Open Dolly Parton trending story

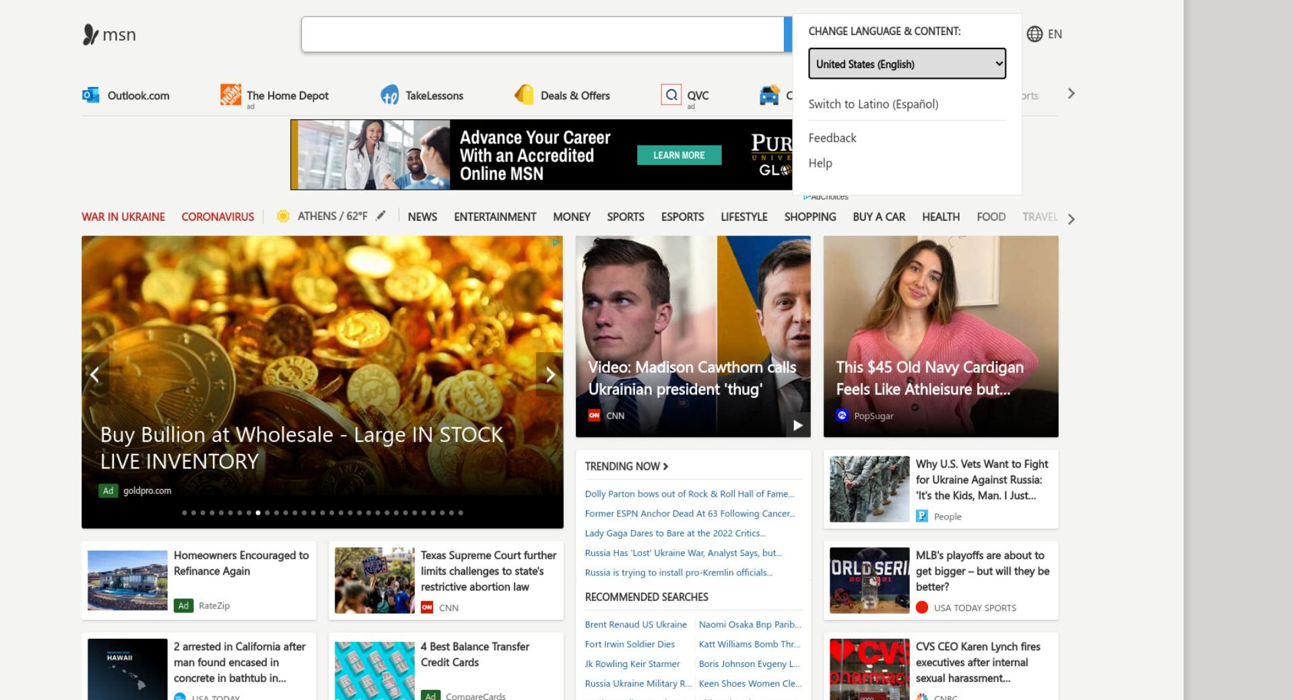(690, 493)
